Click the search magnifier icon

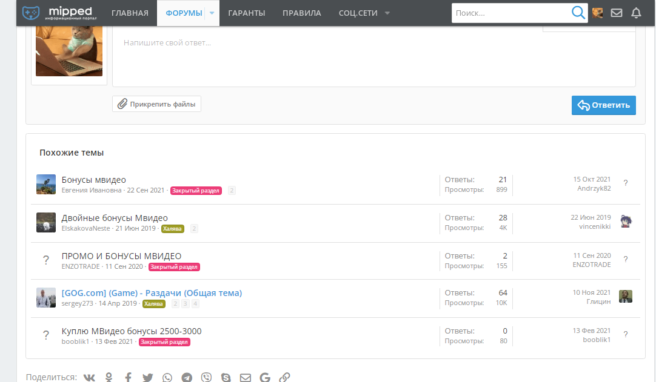(x=578, y=13)
